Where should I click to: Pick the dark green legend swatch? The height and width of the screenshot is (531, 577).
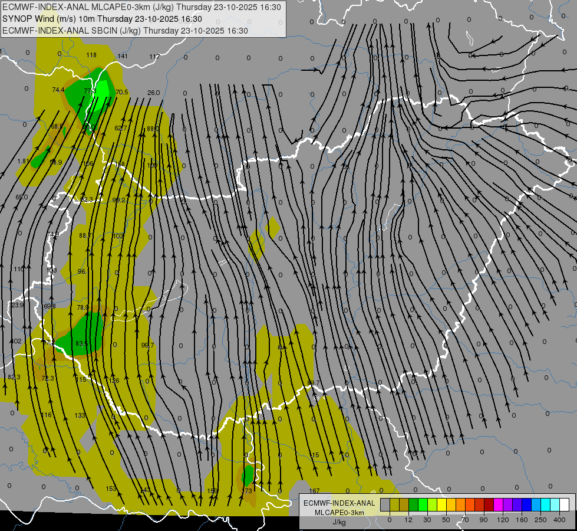pyautogui.click(x=414, y=504)
